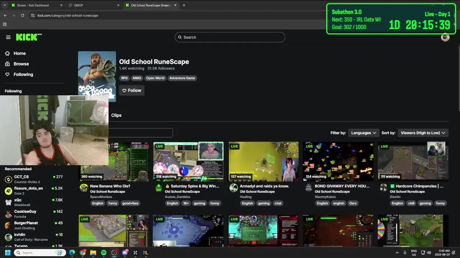Open the goodvibes tag on SpaceMonkee stream
The height and width of the screenshot is (258, 460).
click(x=130, y=203)
